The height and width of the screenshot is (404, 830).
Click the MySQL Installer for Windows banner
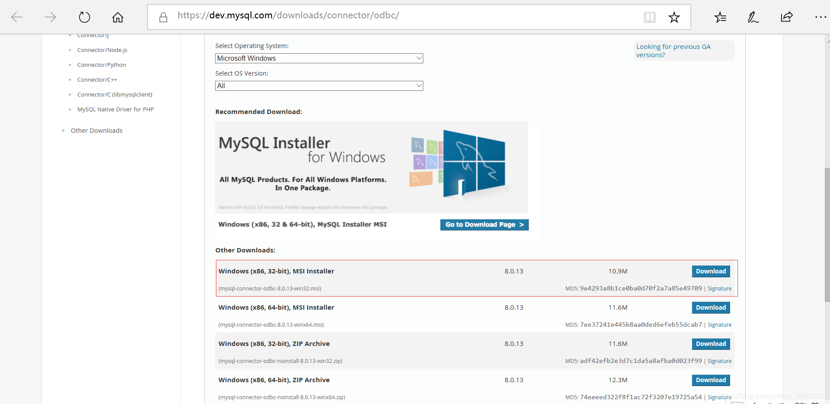pyautogui.click(x=372, y=167)
